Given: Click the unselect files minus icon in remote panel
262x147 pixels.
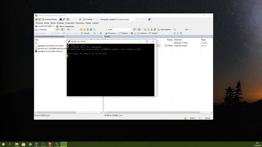Looking at the screenshot, I should tap(178, 33).
